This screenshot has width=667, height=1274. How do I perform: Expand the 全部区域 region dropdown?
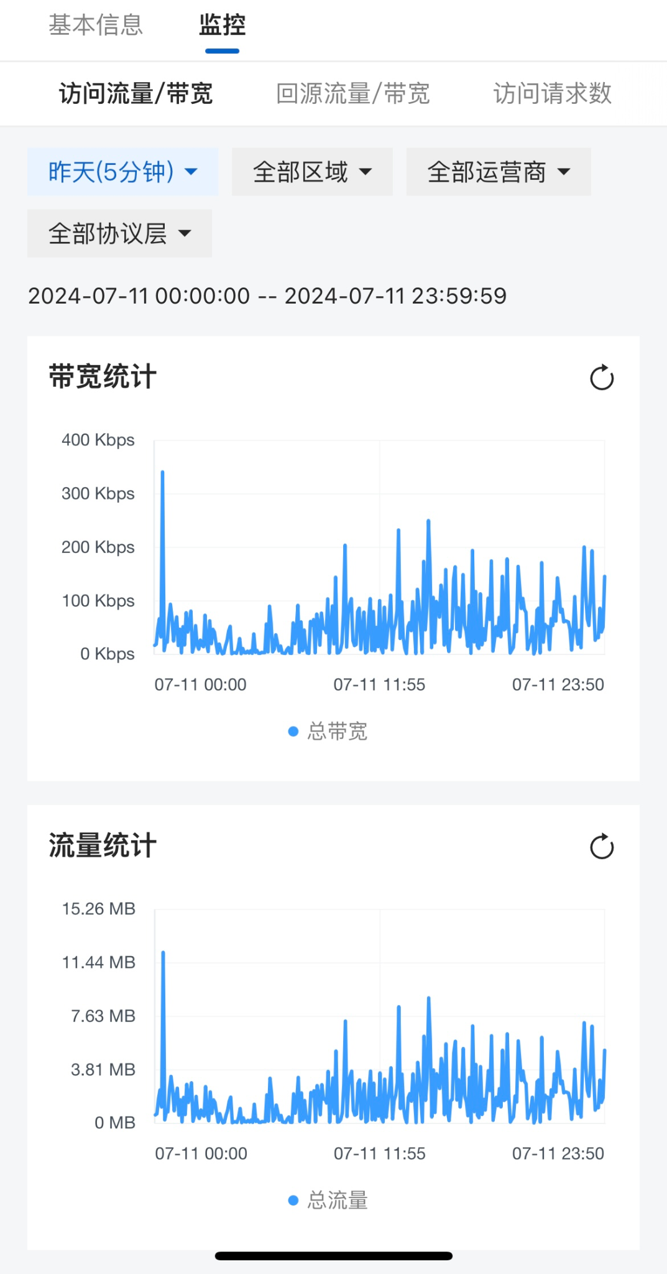312,172
